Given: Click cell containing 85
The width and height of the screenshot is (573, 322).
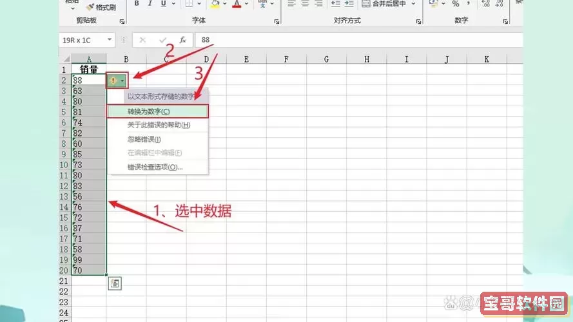Looking at the screenshot, I should click(89, 154).
